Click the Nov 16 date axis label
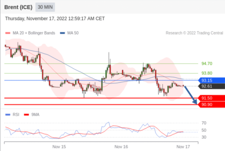The image size is (225, 151). point(121,147)
